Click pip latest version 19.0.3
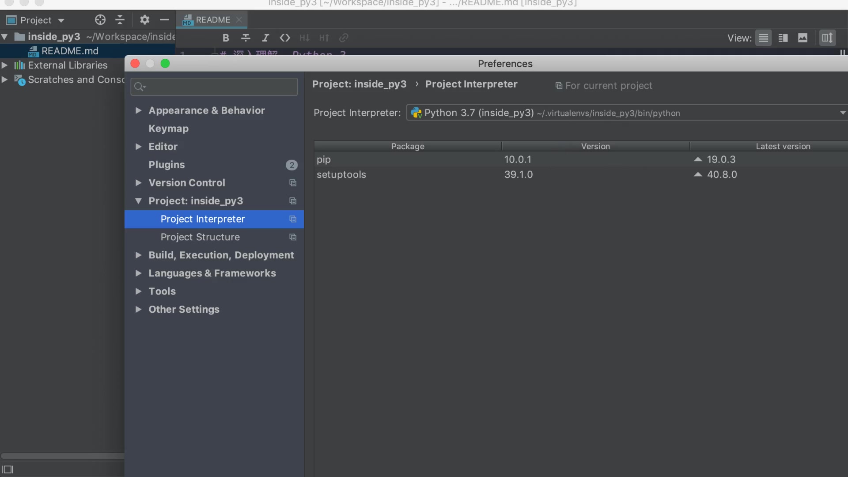The height and width of the screenshot is (477, 848). tap(721, 159)
